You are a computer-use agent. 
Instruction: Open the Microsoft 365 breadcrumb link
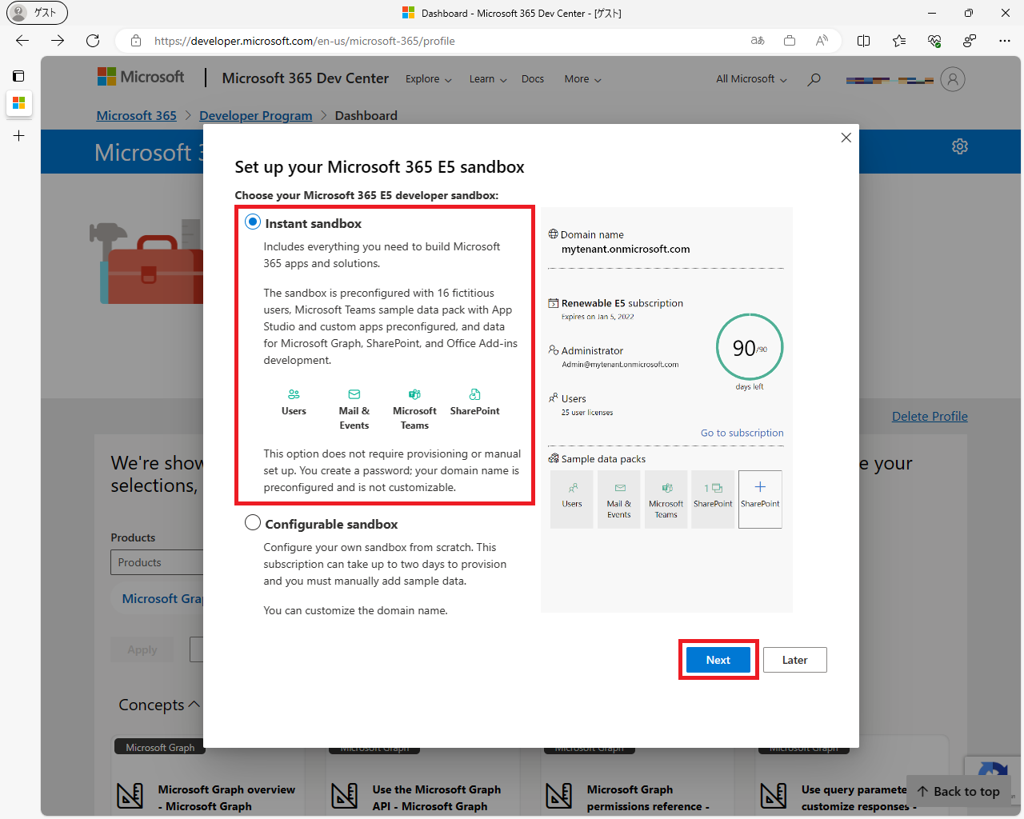coord(137,115)
